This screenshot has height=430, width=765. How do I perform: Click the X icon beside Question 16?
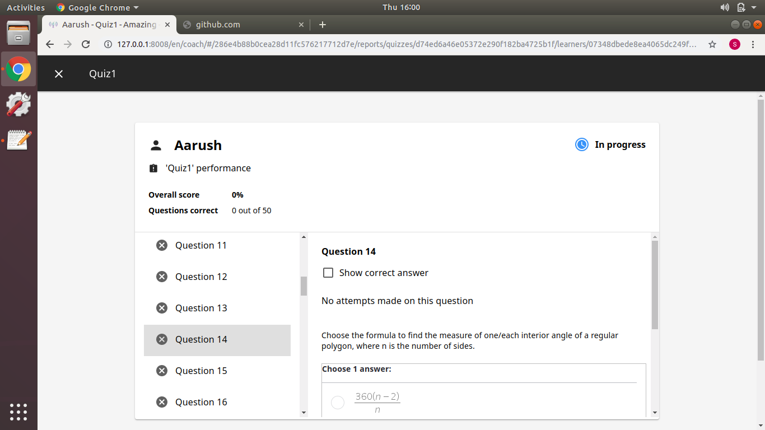tap(162, 402)
